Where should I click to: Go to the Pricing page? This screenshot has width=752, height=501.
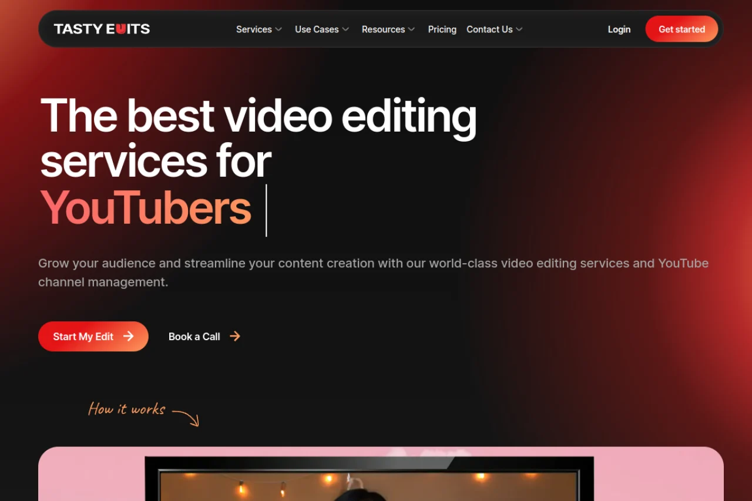(x=442, y=29)
